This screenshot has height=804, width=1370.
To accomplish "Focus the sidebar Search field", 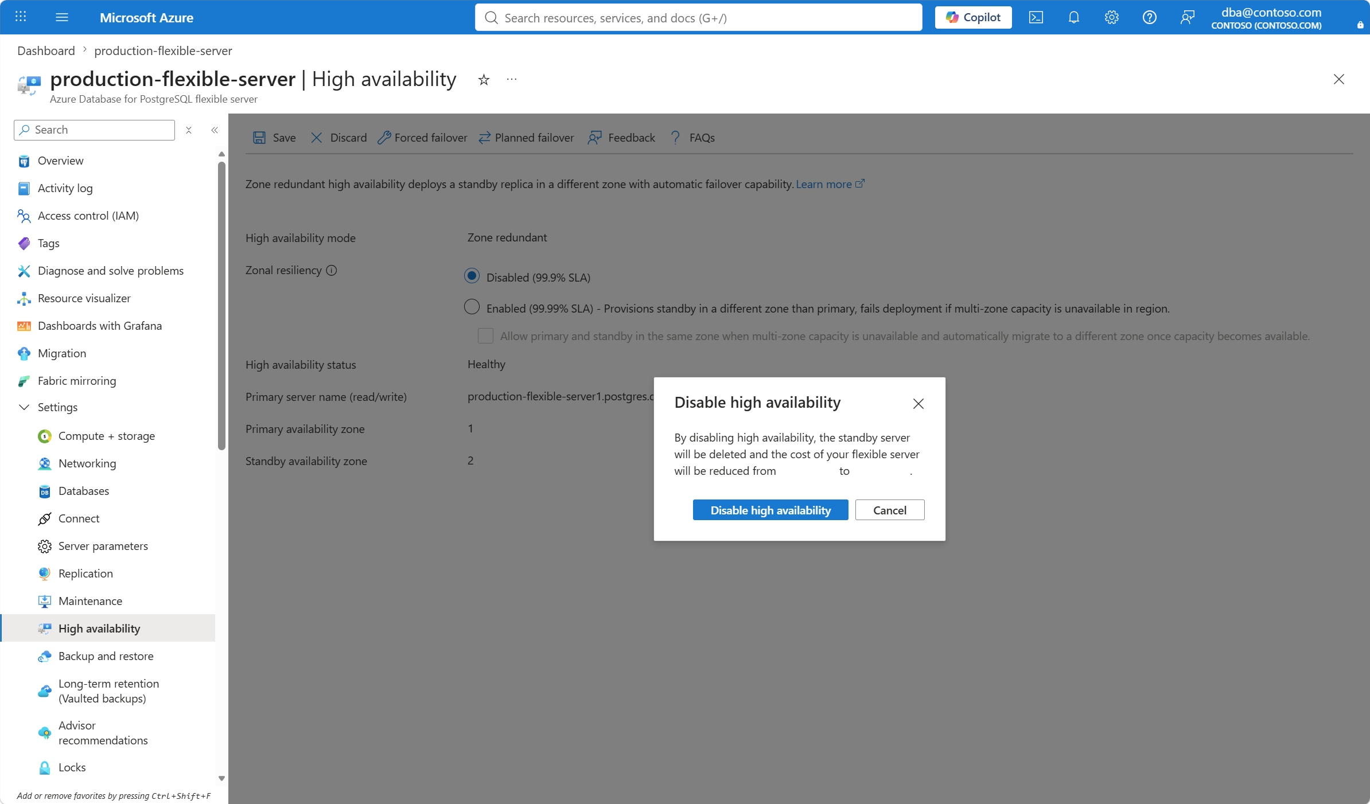I will 94,130.
